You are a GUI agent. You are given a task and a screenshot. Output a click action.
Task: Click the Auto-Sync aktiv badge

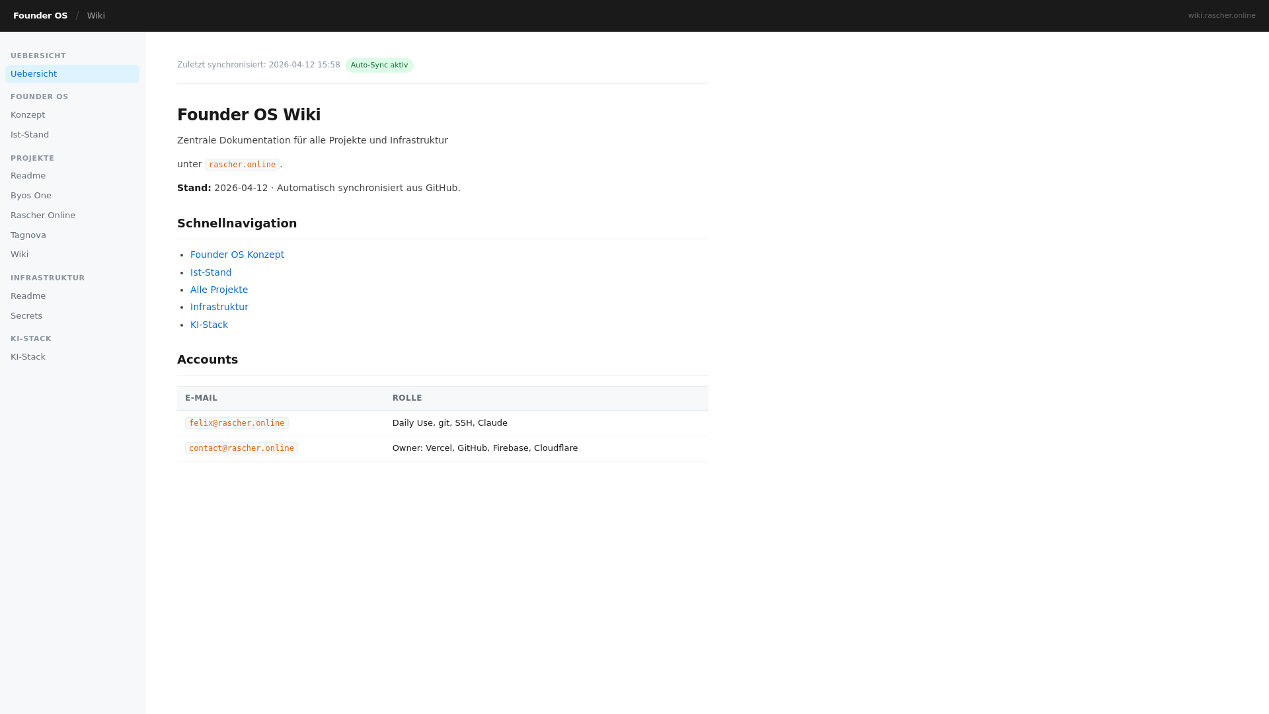coord(379,65)
